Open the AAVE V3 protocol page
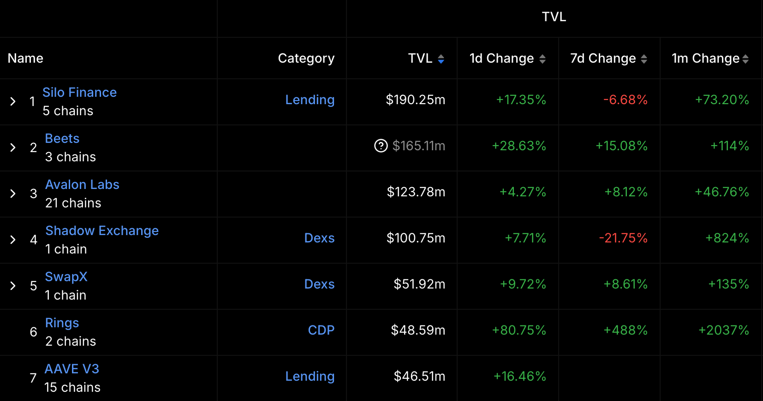763x401 pixels. pyautogui.click(x=72, y=369)
